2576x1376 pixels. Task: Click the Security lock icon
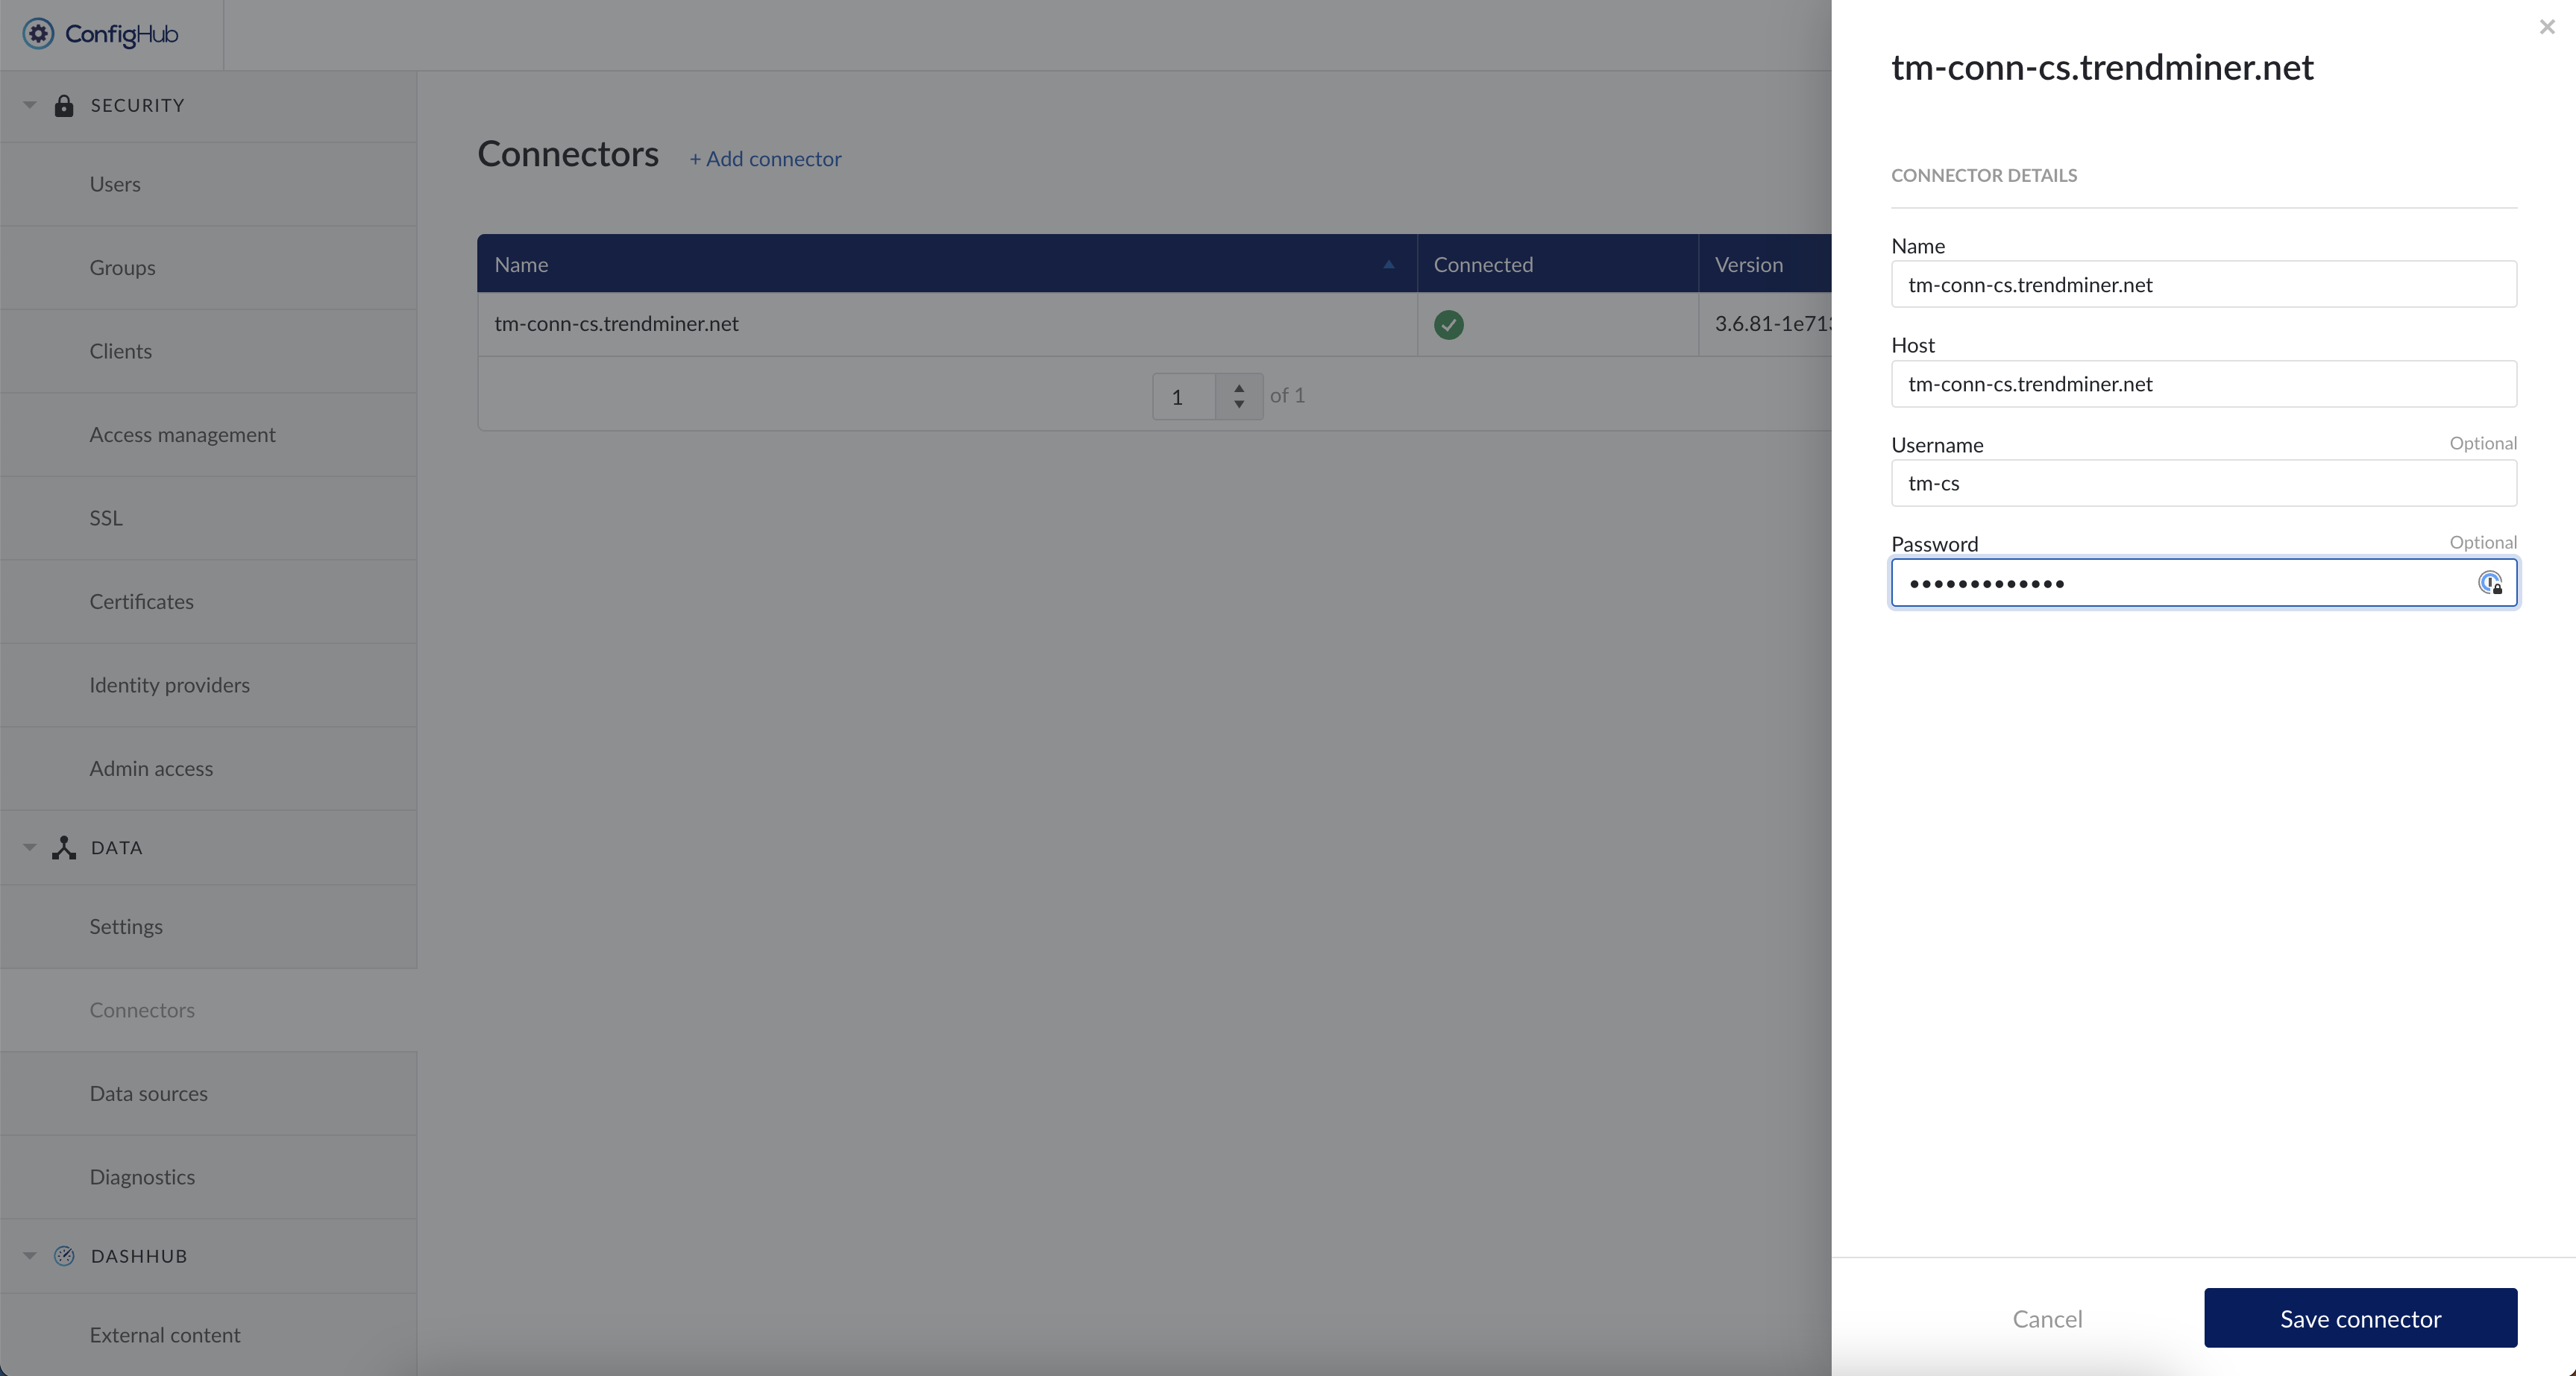pos(64,106)
